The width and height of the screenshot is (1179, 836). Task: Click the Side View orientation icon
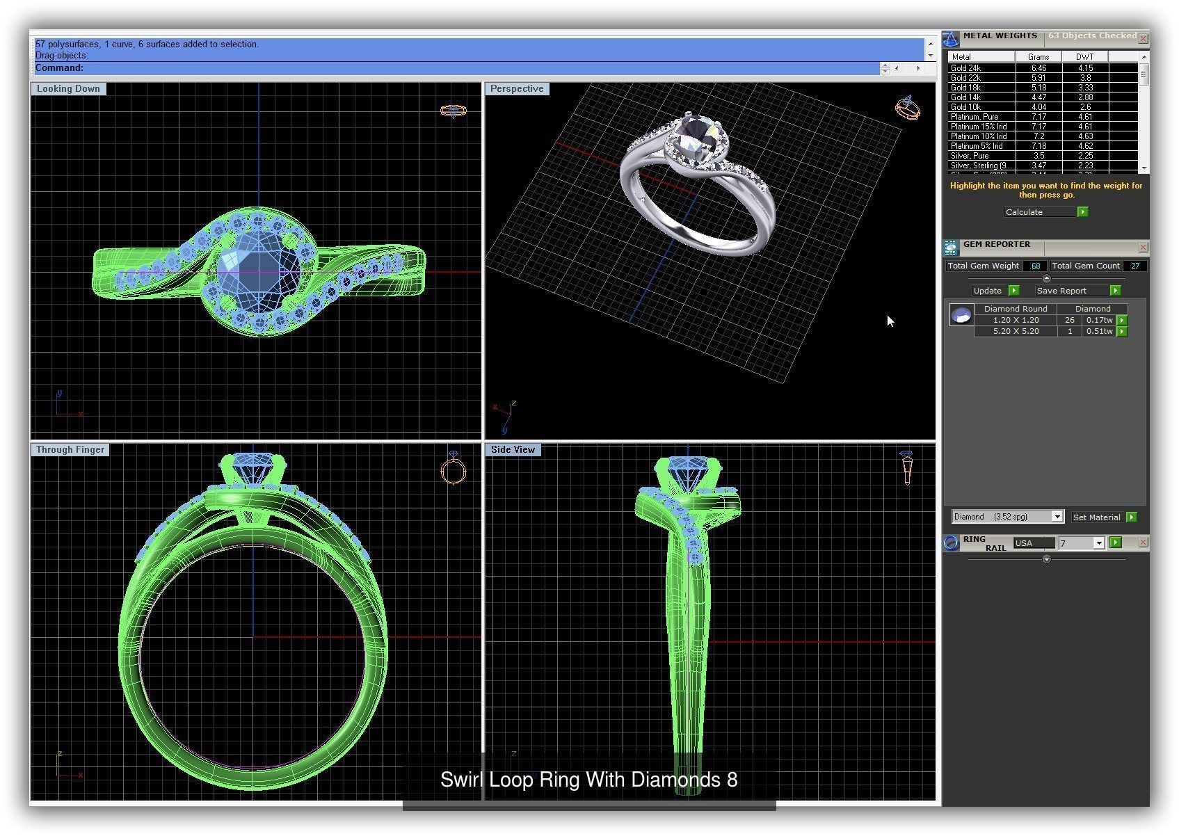[x=906, y=467]
